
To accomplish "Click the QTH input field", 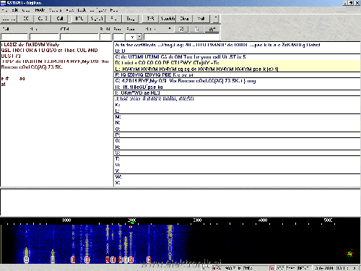I will (x=79, y=37).
